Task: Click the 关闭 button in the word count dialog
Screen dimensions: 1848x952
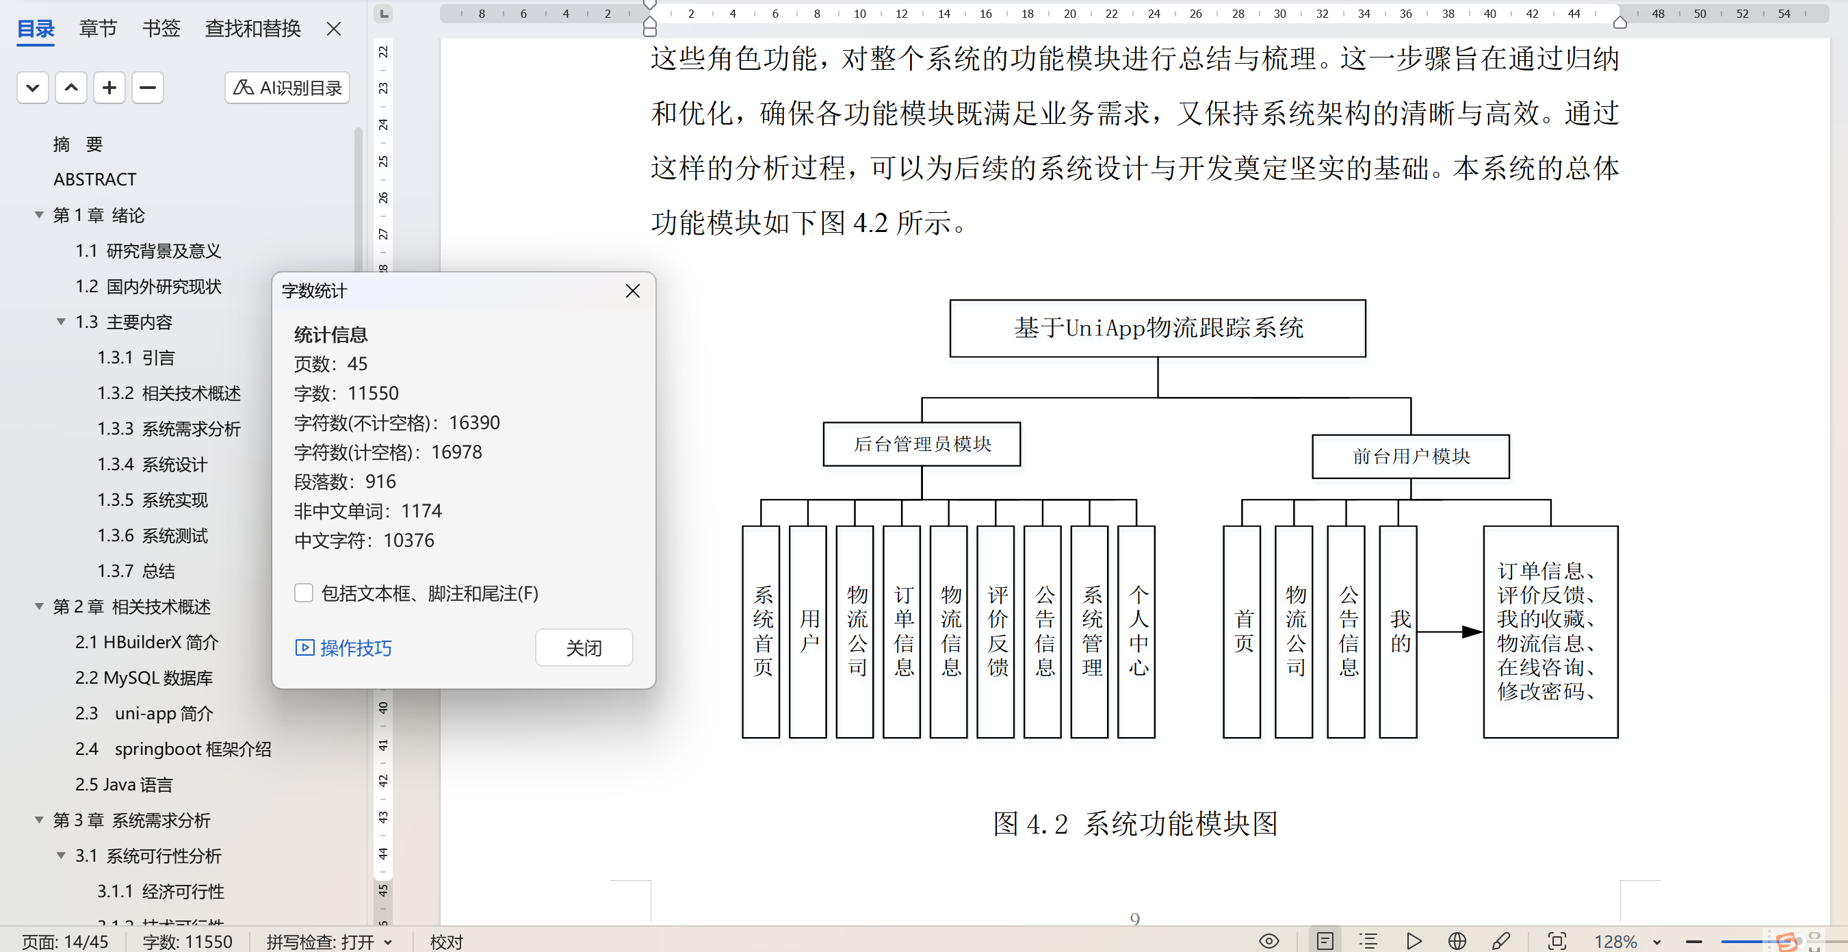Action: coord(583,647)
